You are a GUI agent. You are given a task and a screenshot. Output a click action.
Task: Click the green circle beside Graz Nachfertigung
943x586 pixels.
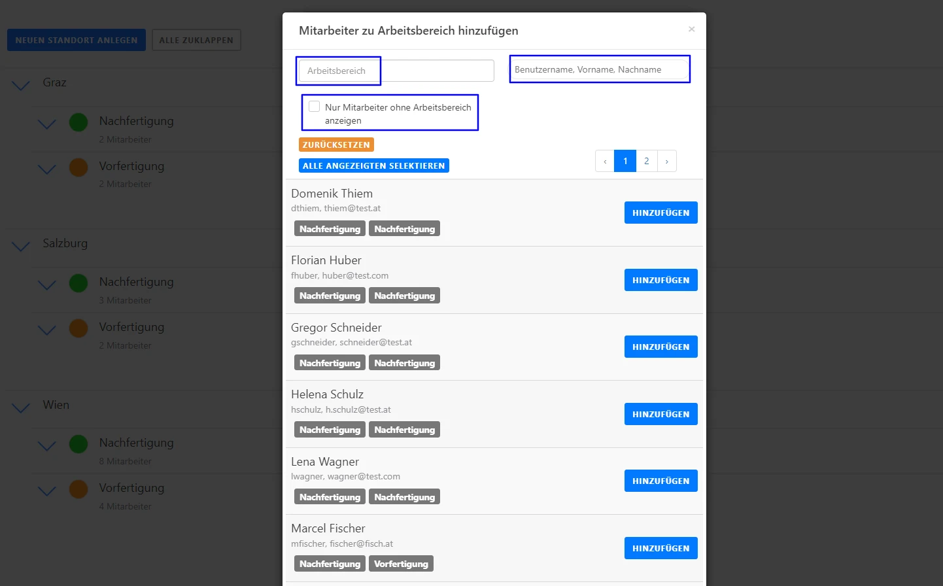(78, 122)
